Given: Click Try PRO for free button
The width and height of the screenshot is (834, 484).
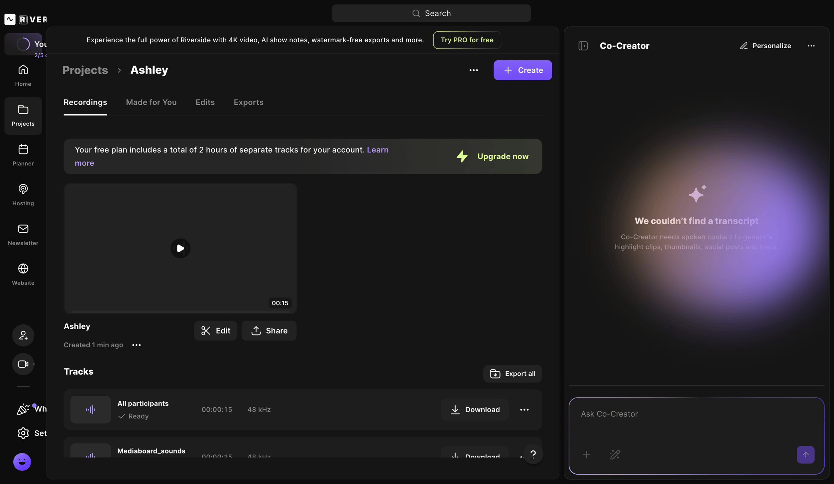Looking at the screenshot, I should (x=467, y=40).
